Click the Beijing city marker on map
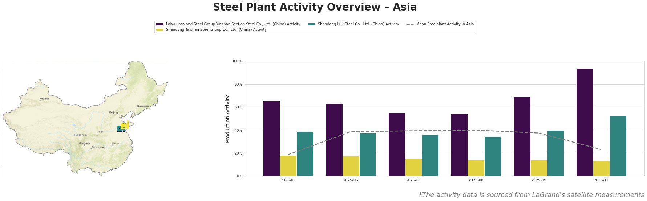This screenshot has width=647, height=201. coord(117,114)
